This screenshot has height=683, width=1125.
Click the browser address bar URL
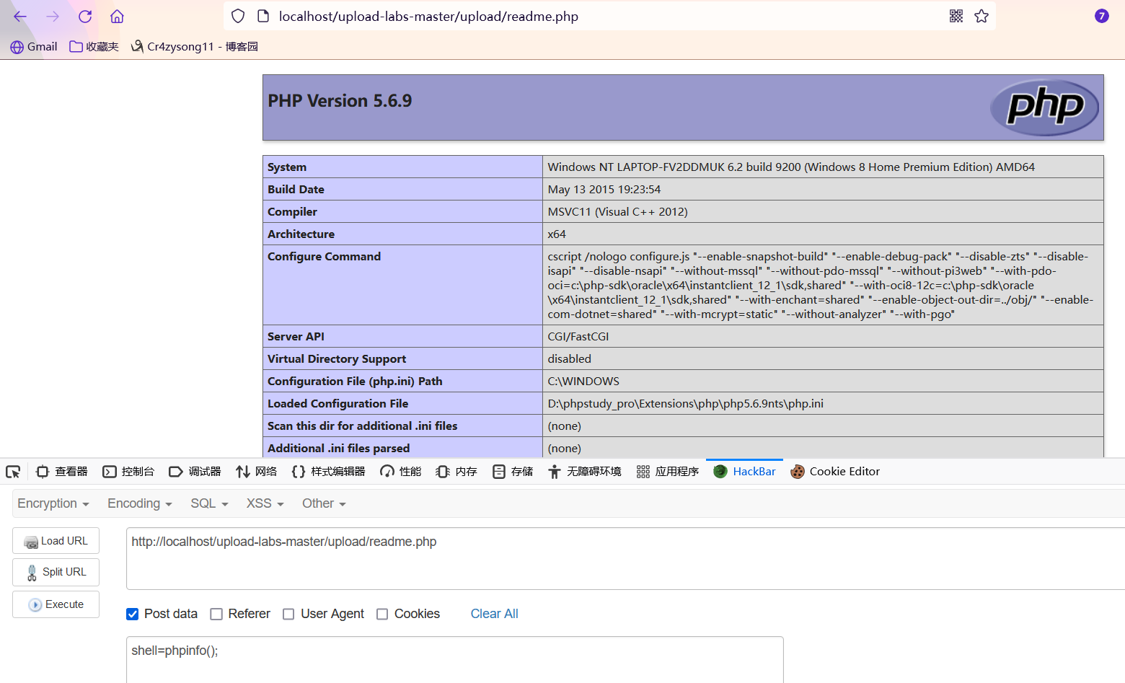[x=428, y=17]
